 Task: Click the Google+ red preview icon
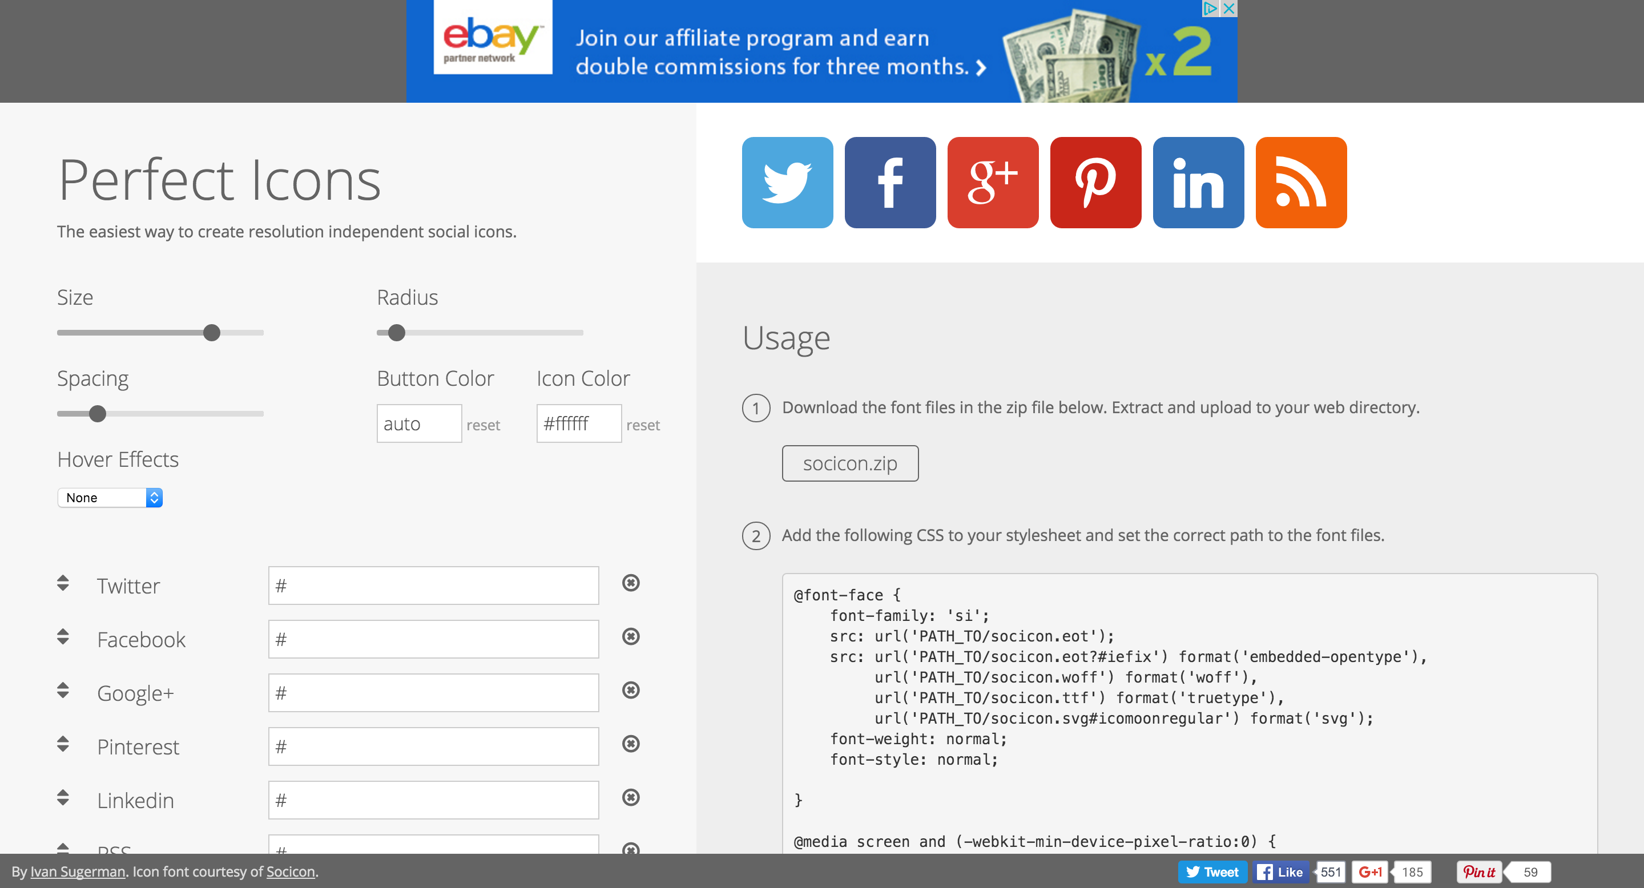point(993,183)
